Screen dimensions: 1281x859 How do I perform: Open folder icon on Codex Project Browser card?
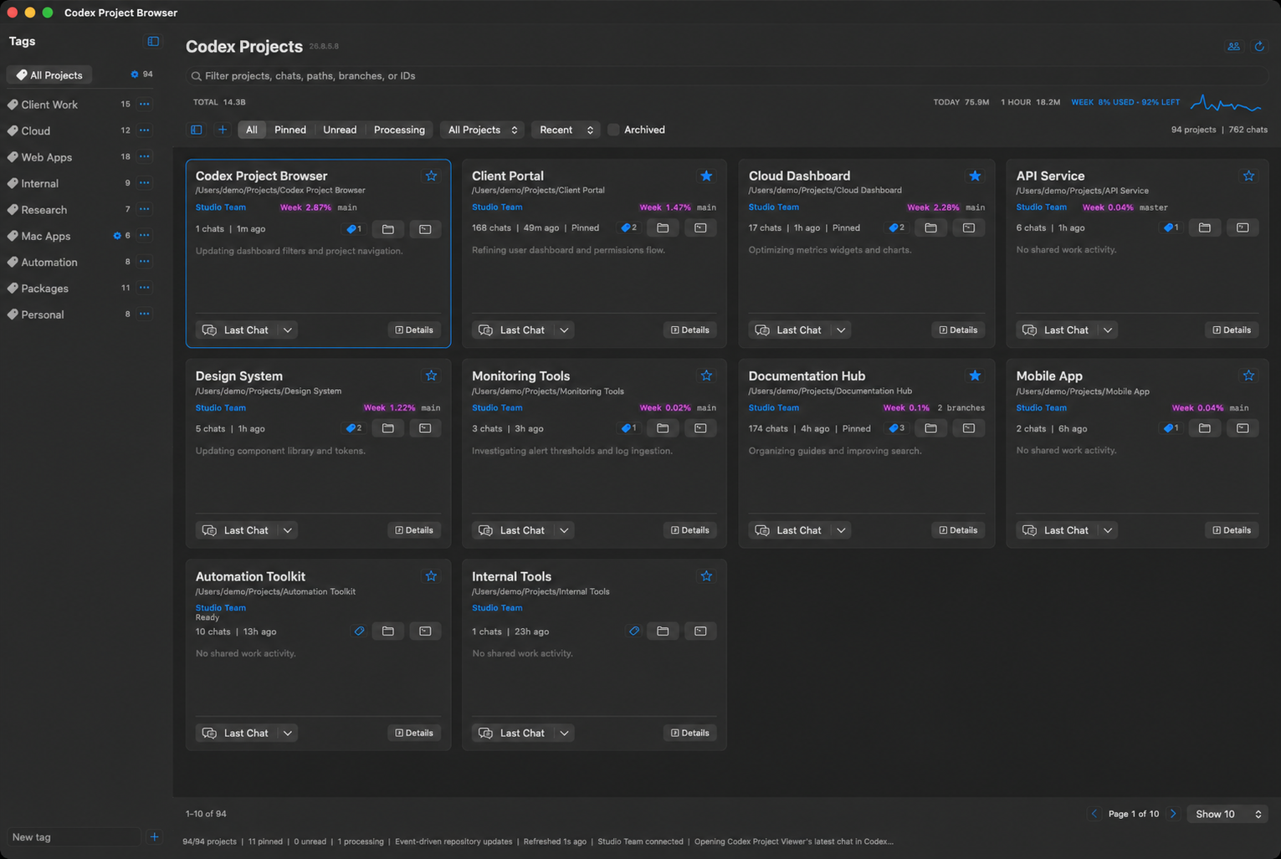point(388,229)
